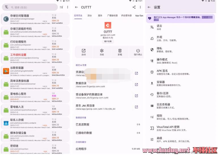This screenshot has width=220, height=156.
Task: Open 媒体存储设备 entry
Action: pyautogui.click(x=35, y=136)
